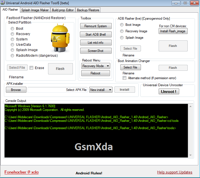Pick Splash Image in Select Partition
The width and height of the screenshot is (200, 178).
coord(12,50)
